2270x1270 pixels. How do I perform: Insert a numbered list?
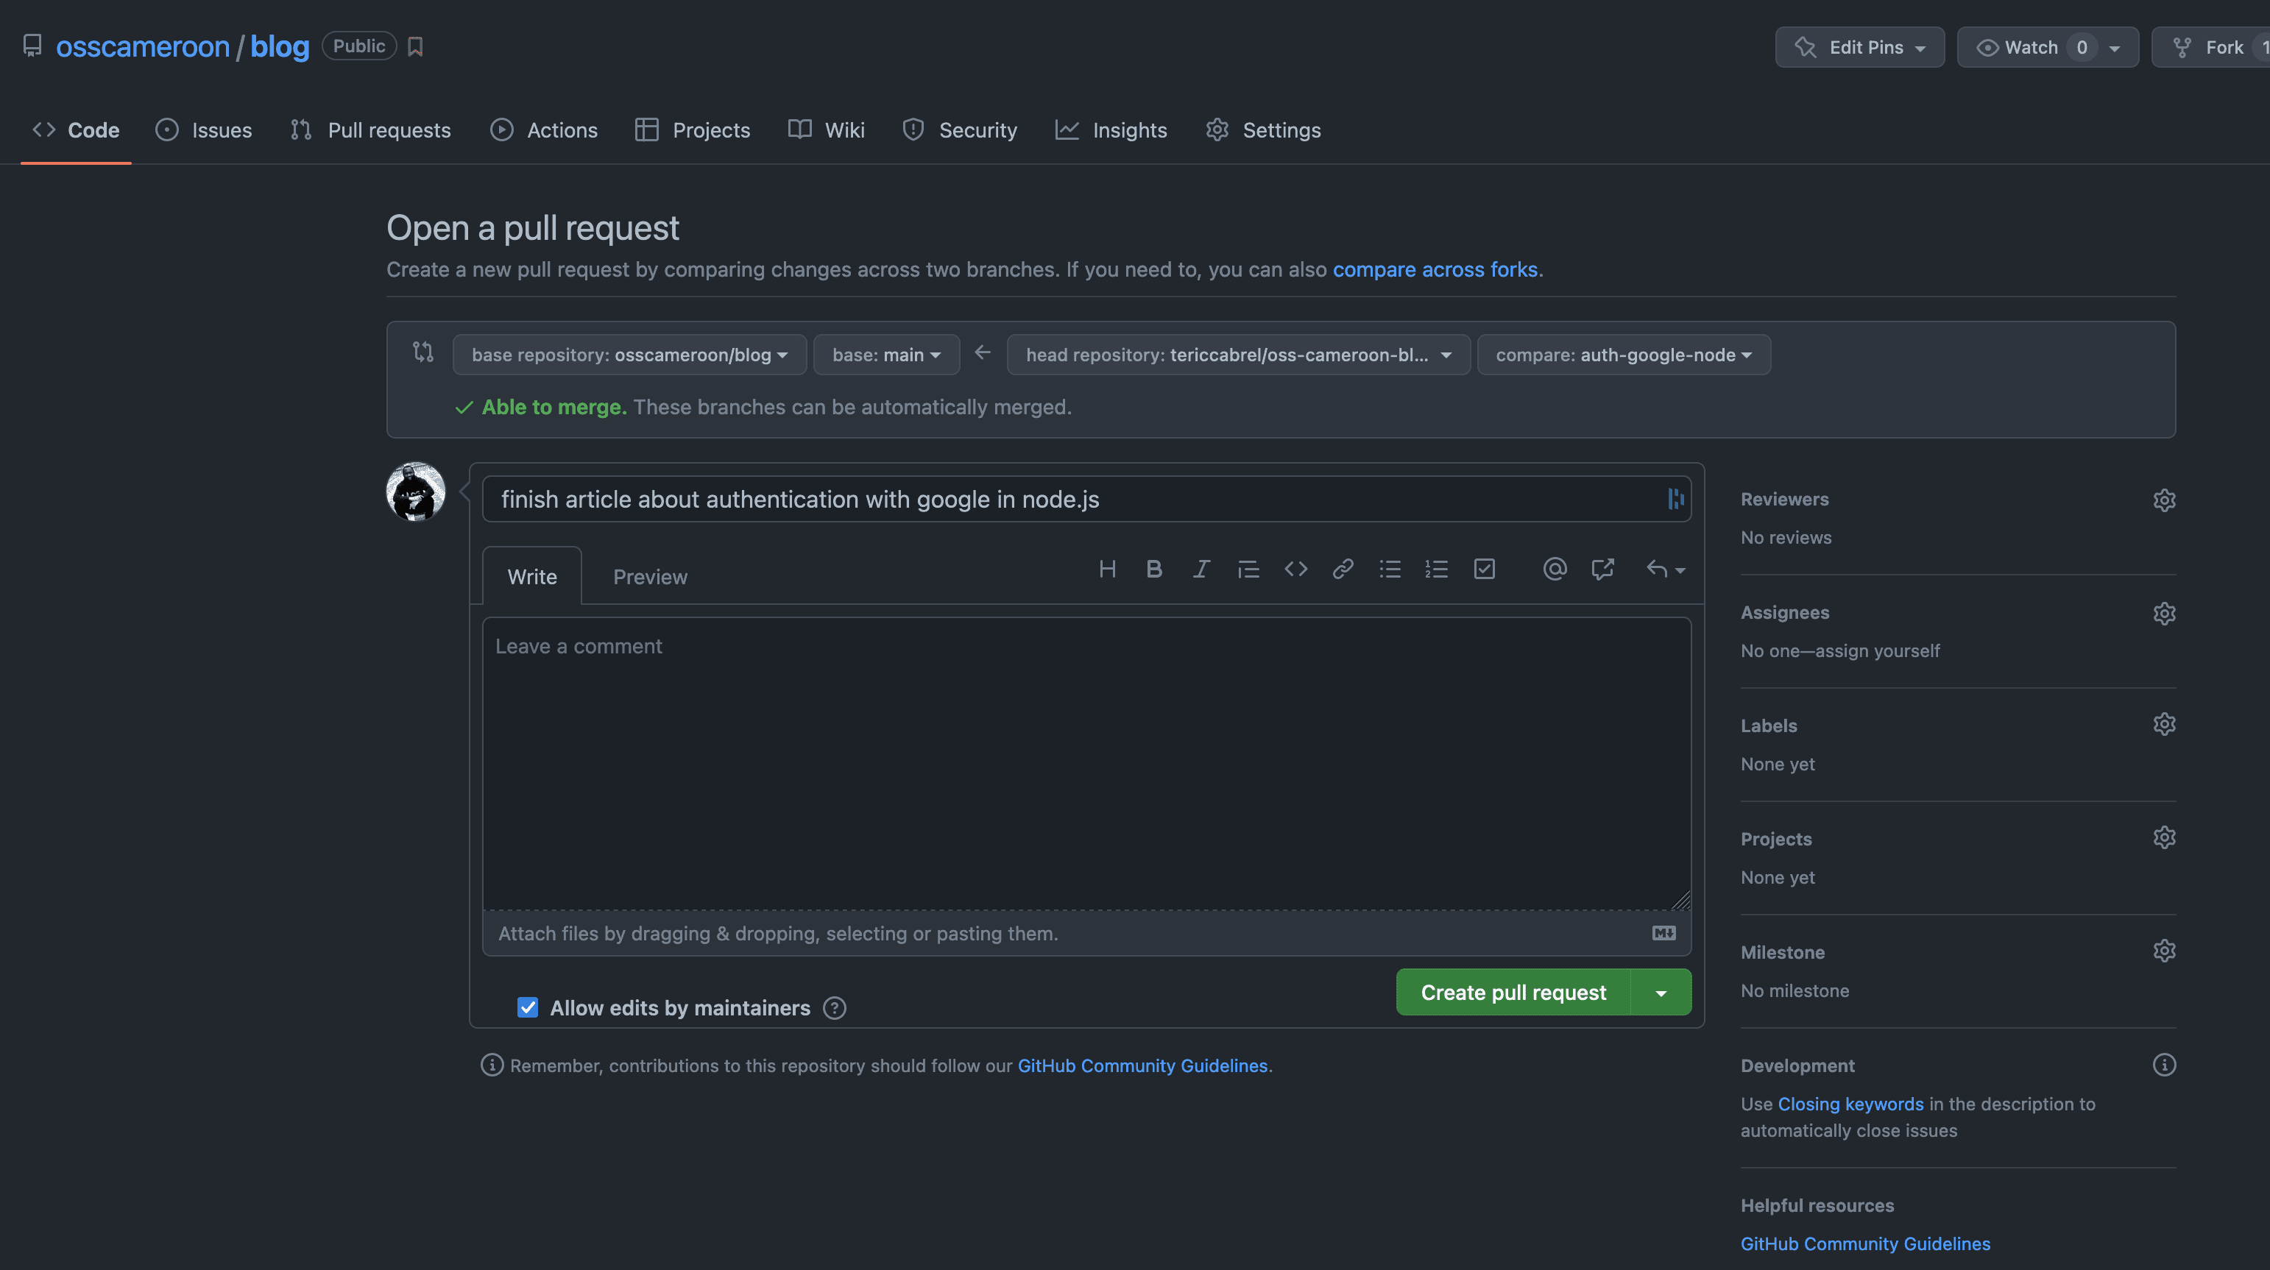1436,569
